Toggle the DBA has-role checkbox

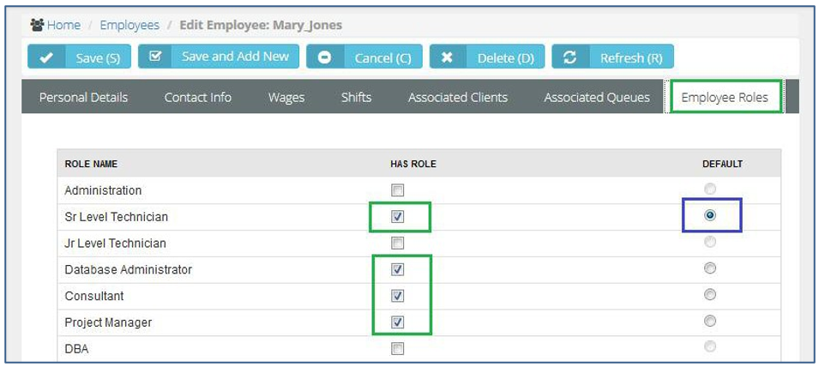(x=397, y=348)
